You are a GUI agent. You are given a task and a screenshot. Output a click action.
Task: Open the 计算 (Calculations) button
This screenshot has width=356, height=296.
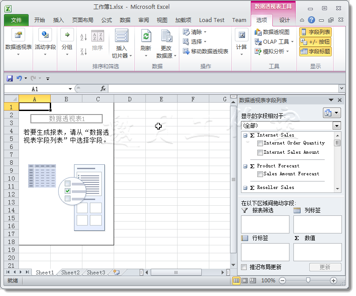[x=241, y=42]
